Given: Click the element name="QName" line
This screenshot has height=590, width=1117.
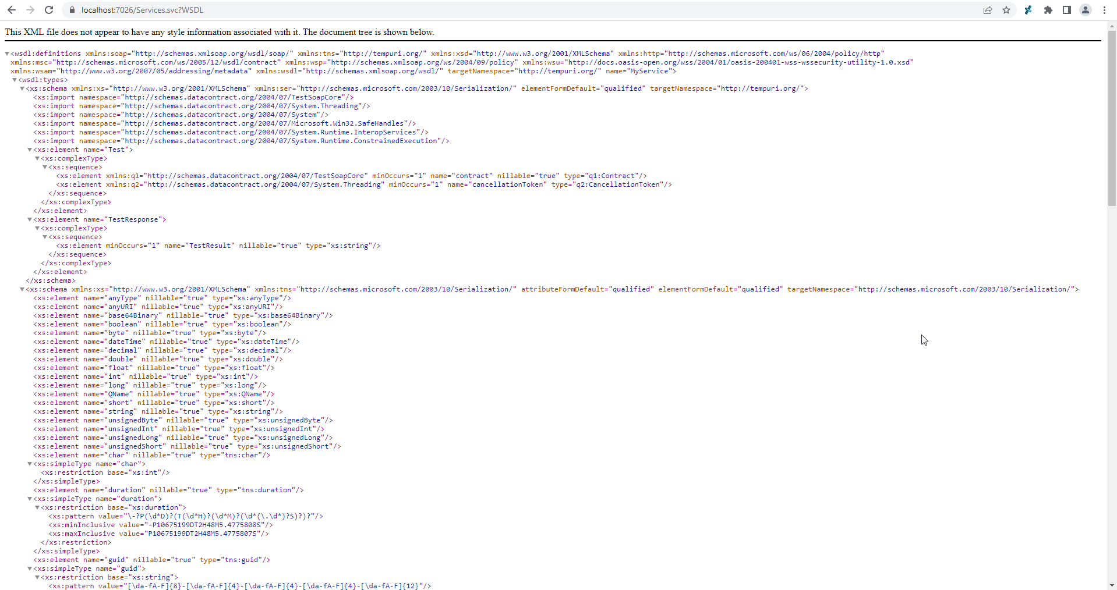Looking at the screenshot, I should [154, 394].
